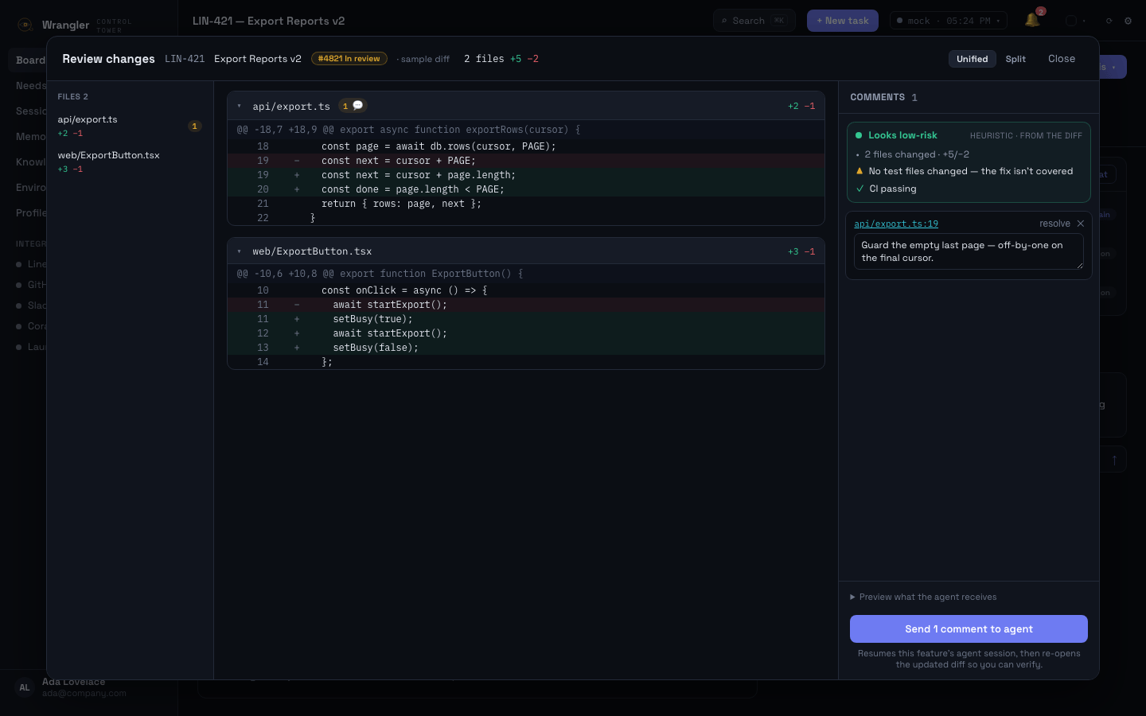This screenshot has width=1146, height=716.
Task: Click hunk header '@@ -18,7 +18,9 @@'
Action: (x=526, y=130)
